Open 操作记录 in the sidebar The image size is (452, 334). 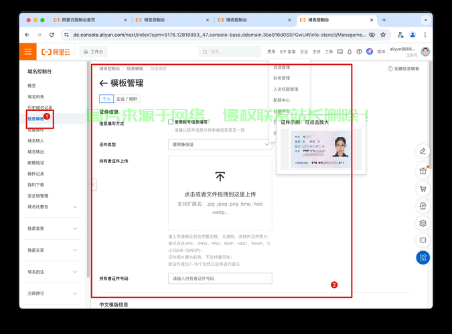tap(35, 174)
